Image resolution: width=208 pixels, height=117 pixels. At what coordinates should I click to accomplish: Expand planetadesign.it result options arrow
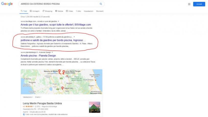(52, 52)
